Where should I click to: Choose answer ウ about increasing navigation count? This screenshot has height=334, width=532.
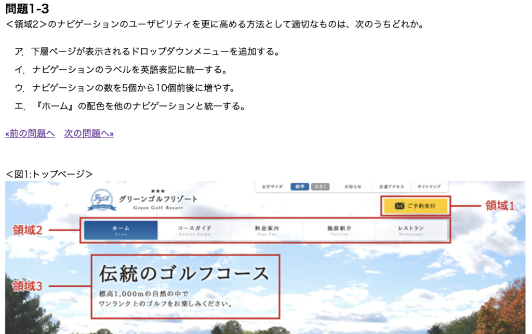134,88
